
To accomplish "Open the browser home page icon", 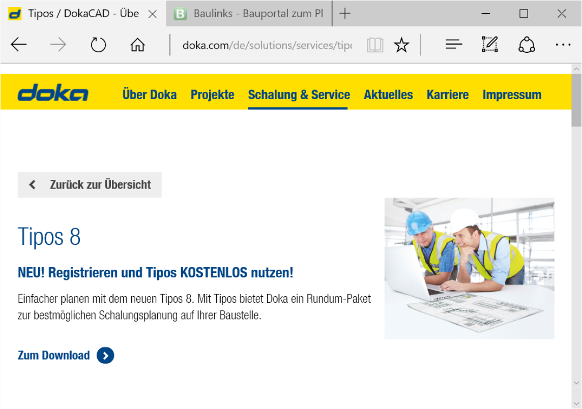I will point(137,45).
